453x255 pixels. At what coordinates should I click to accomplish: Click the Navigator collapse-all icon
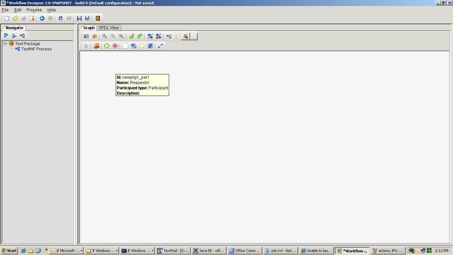tap(14, 36)
